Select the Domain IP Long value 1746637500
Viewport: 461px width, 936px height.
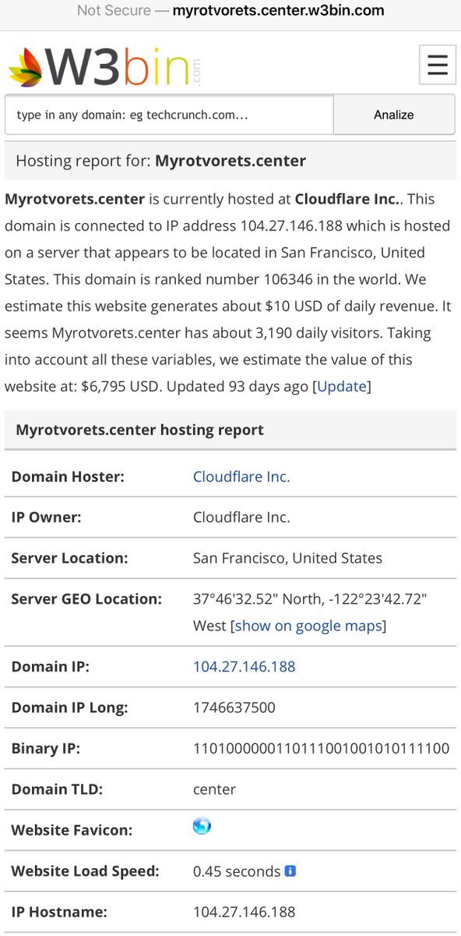pos(234,708)
